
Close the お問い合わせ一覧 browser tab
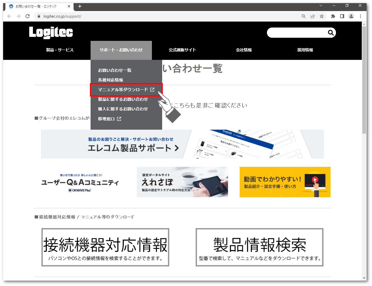[x=69, y=6]
